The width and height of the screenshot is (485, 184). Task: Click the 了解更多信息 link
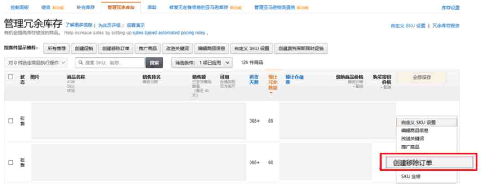click(79, 26)
